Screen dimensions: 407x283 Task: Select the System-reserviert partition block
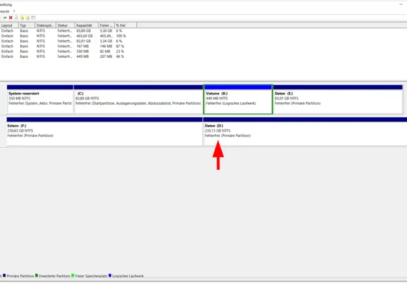coord(40,99)
